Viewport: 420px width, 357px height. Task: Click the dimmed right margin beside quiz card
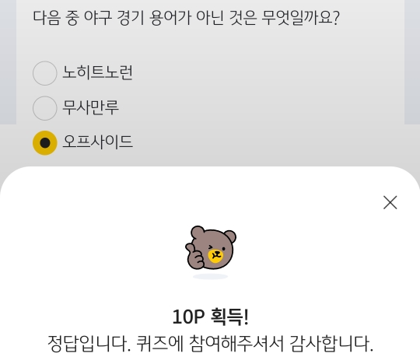412,62
